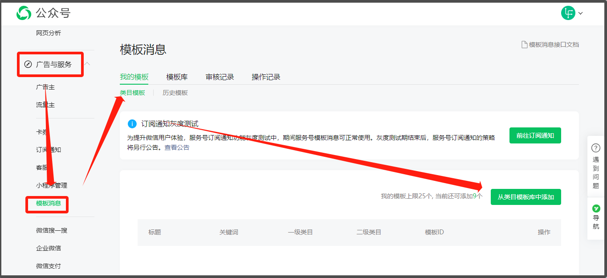Click the compass icon beside 广告与服务

[x=28, y=64]
